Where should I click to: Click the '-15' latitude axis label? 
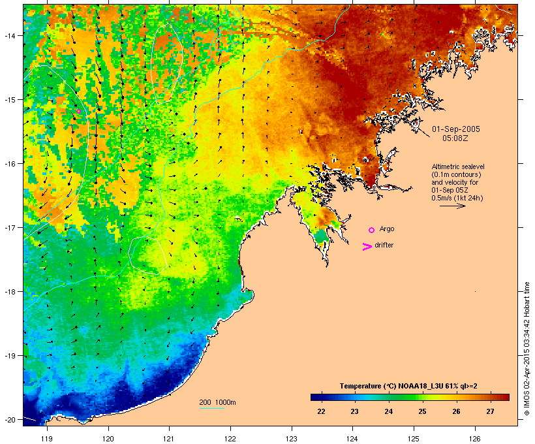tap(9, 100)
